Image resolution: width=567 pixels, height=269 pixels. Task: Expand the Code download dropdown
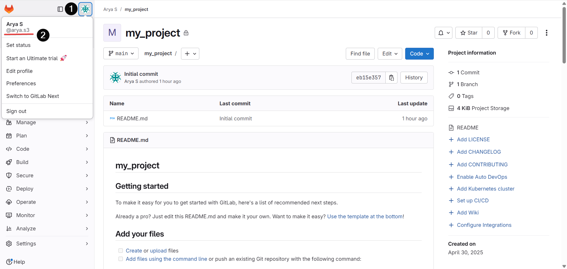click(x=419, y=53)
